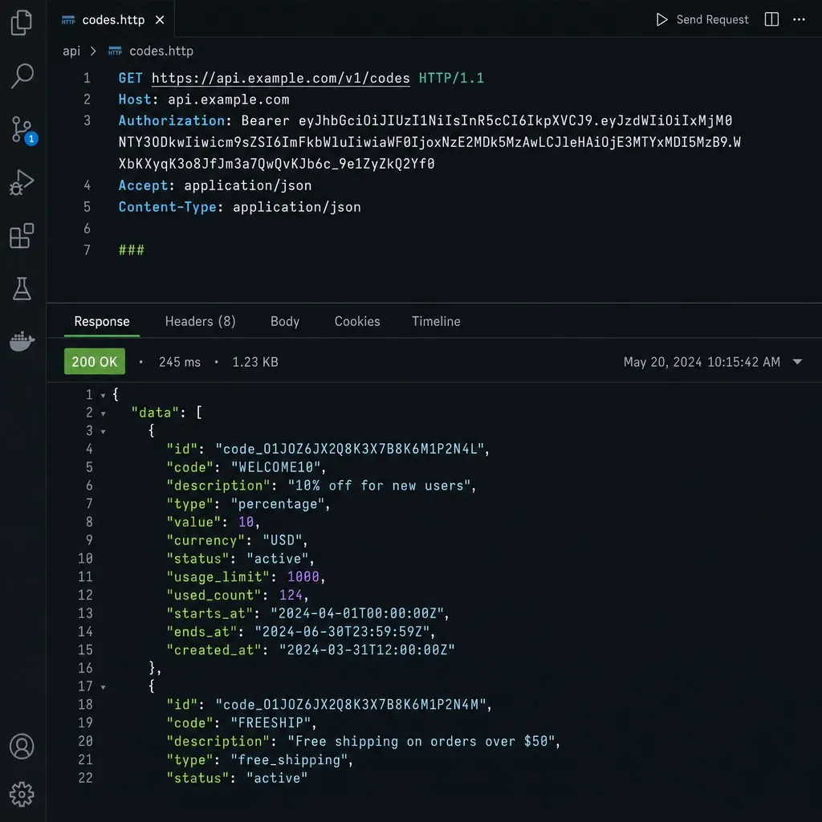Image resolution: width=822 pixels, height=822 pixels.
Task: Open the Search view icon
Action: [22, 76]
